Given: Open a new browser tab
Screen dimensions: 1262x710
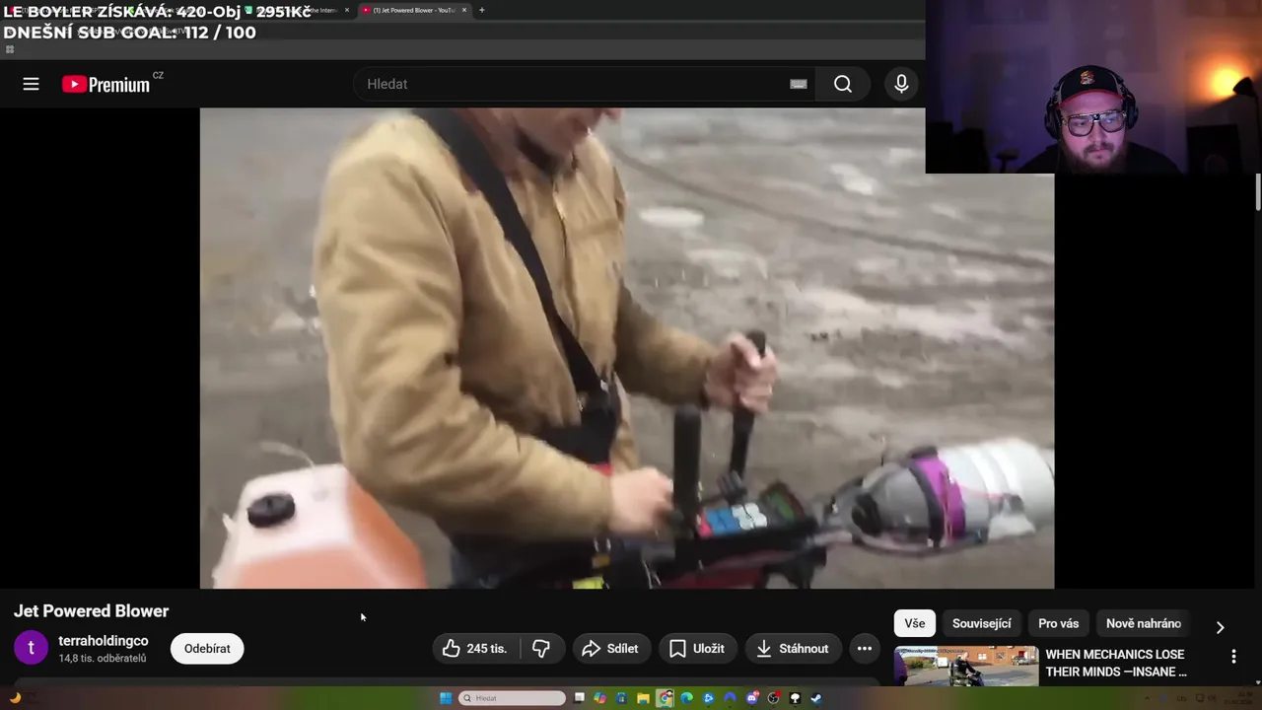Looking at the screenshot, I should (x=481, y=10).
